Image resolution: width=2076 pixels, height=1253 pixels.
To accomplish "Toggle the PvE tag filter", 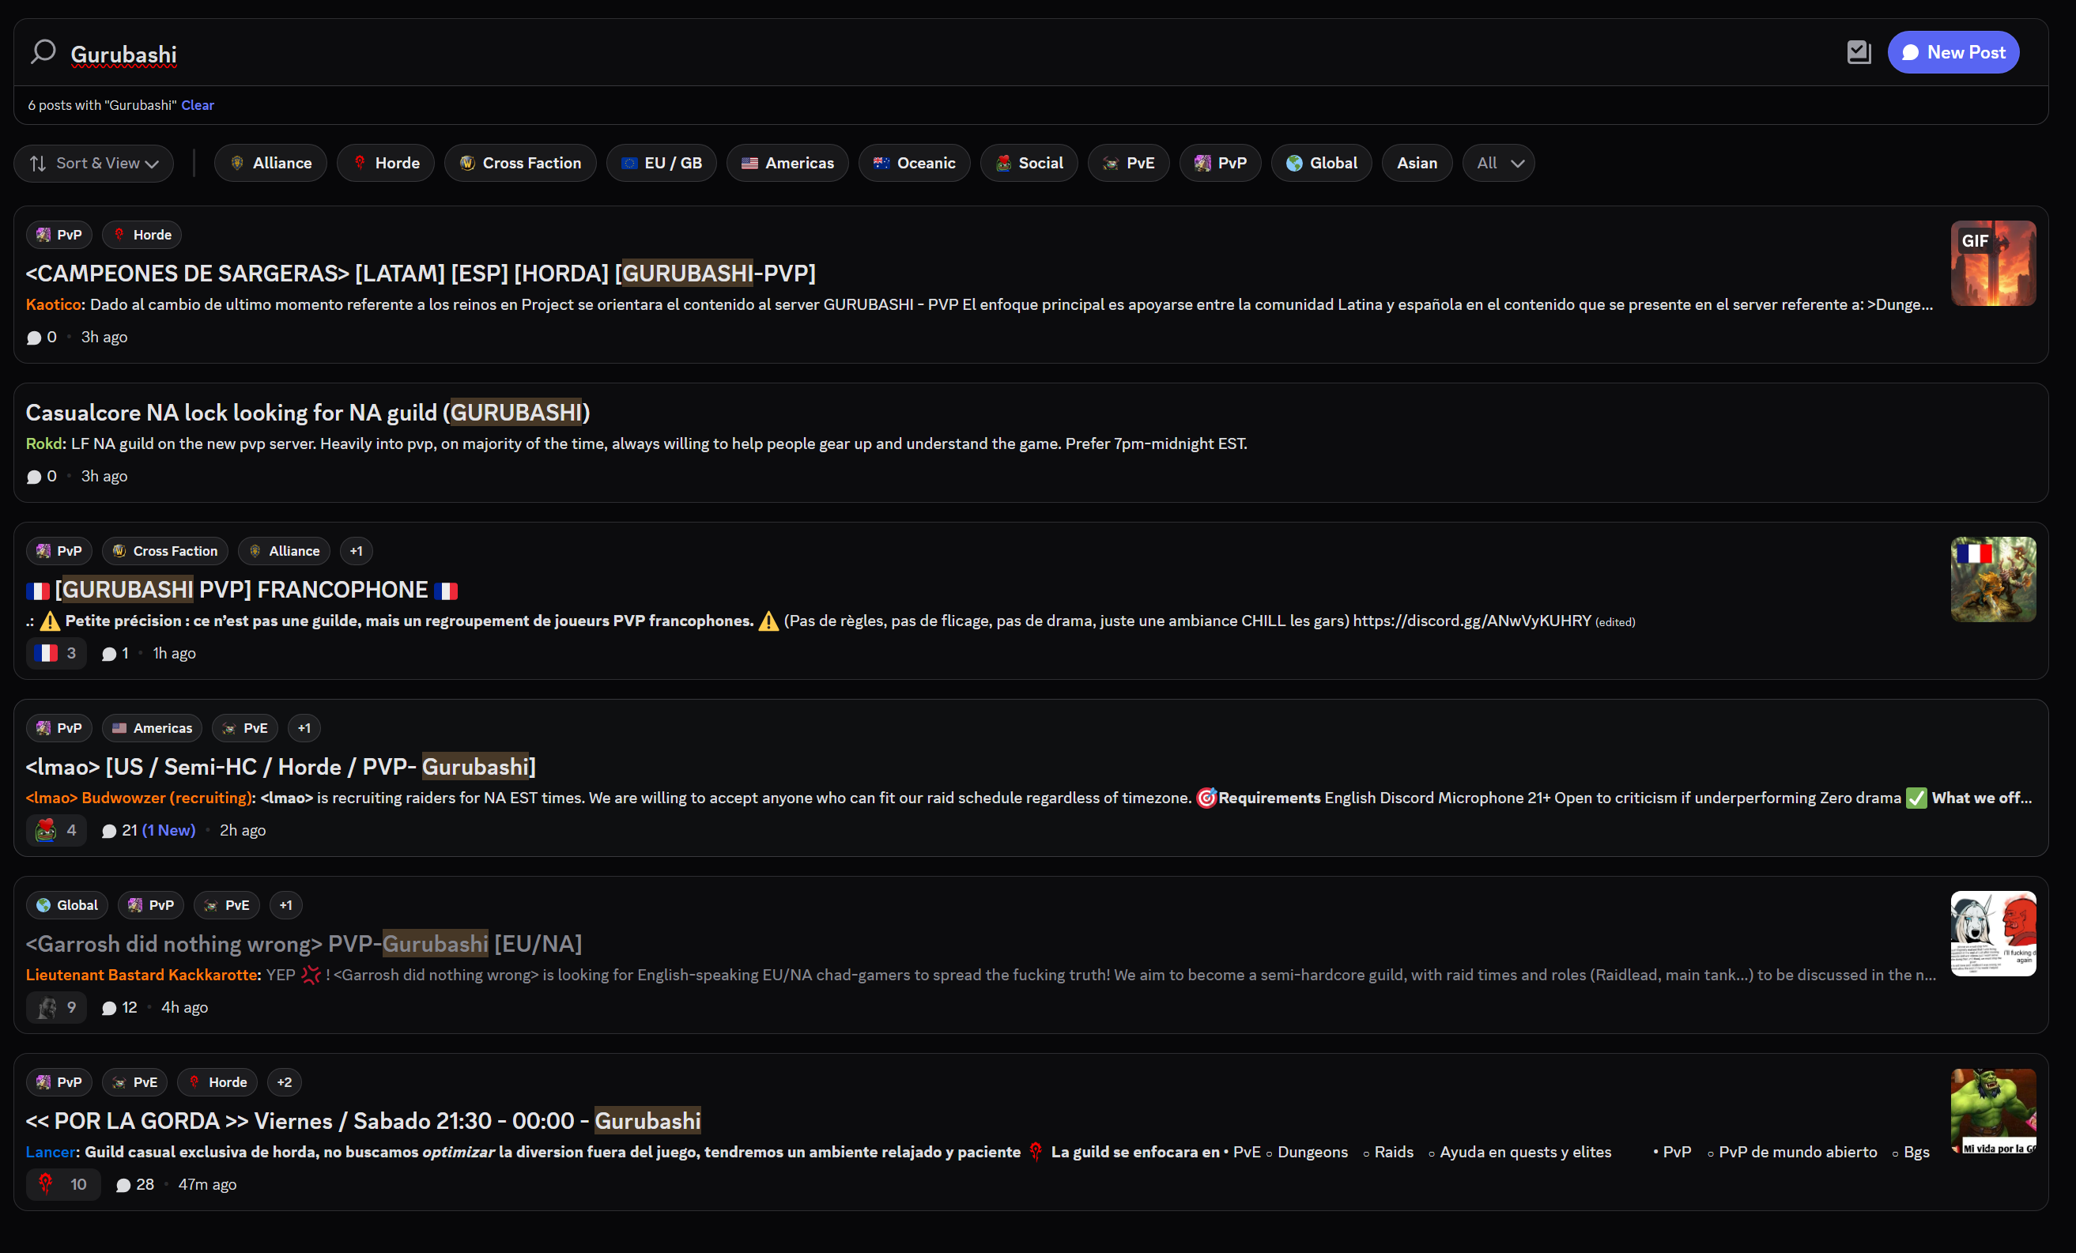I will (x=1128, y=164).
